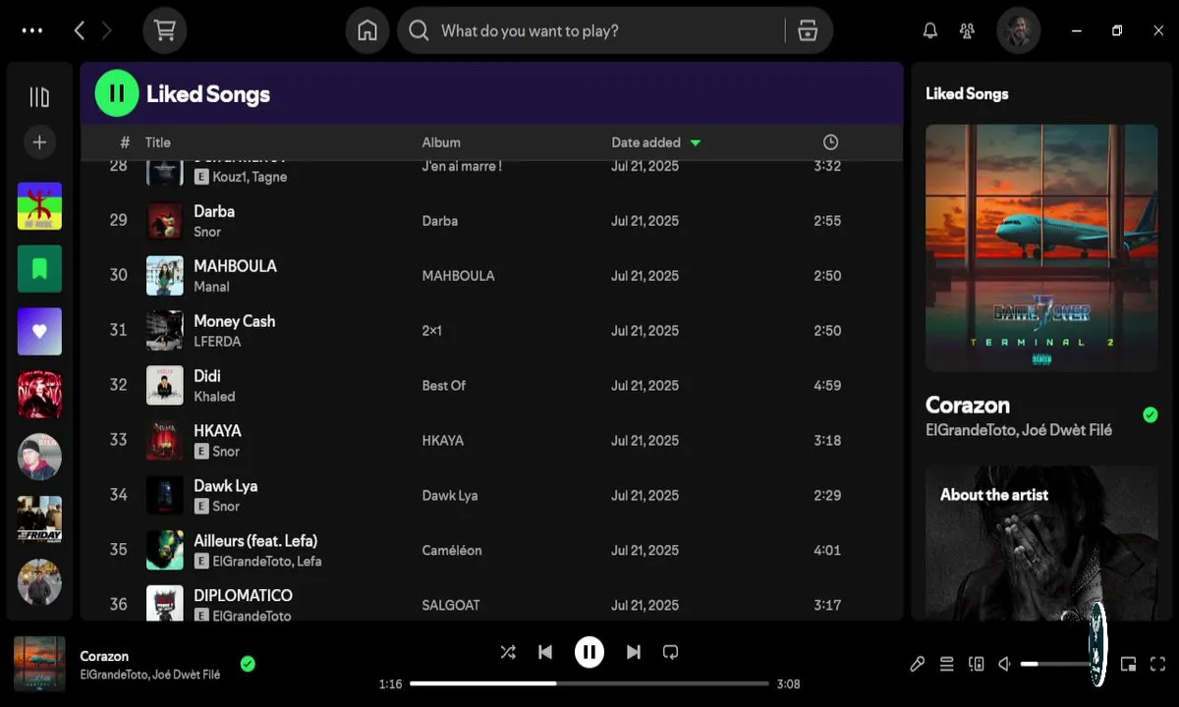The image size is (1179, 707).
Task: Open notifications bell
Action: pos(929,30)
